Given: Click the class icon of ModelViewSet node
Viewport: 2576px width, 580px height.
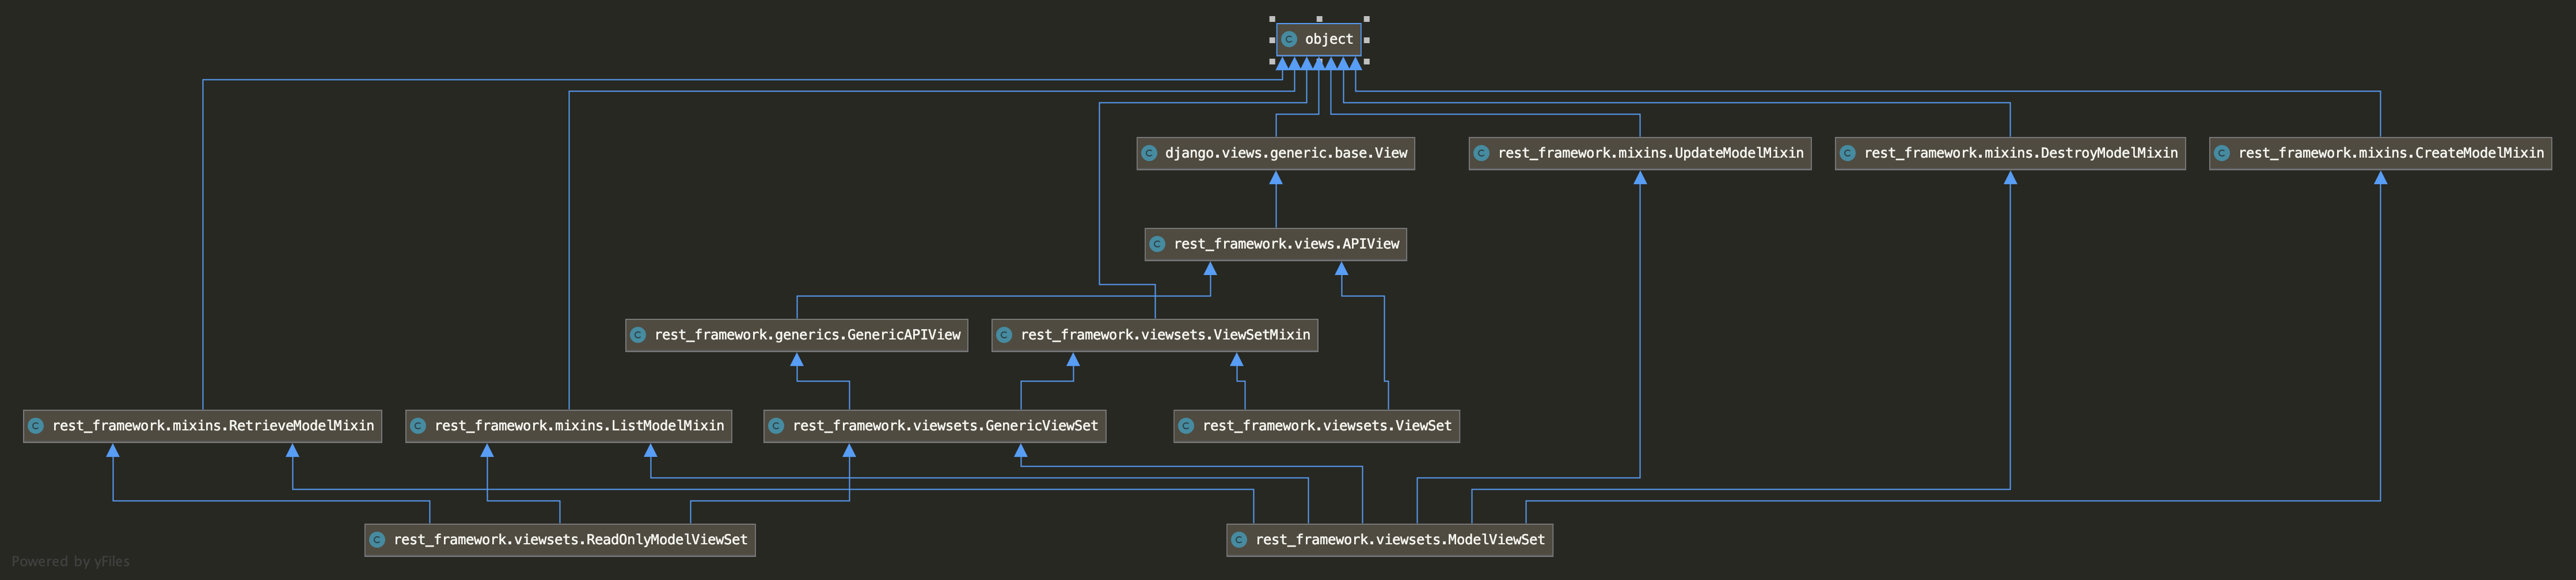Looking at the screenshot, I should pyautogui.click(x=1239, y=540).
